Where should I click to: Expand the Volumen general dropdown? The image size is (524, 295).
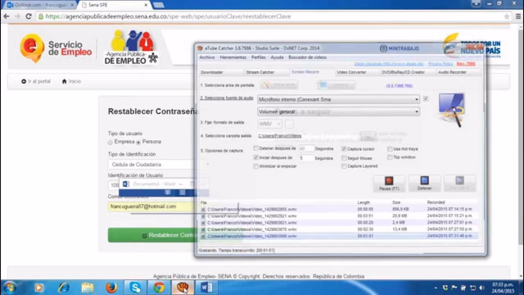pyautogui.click(x=339, y=111)
